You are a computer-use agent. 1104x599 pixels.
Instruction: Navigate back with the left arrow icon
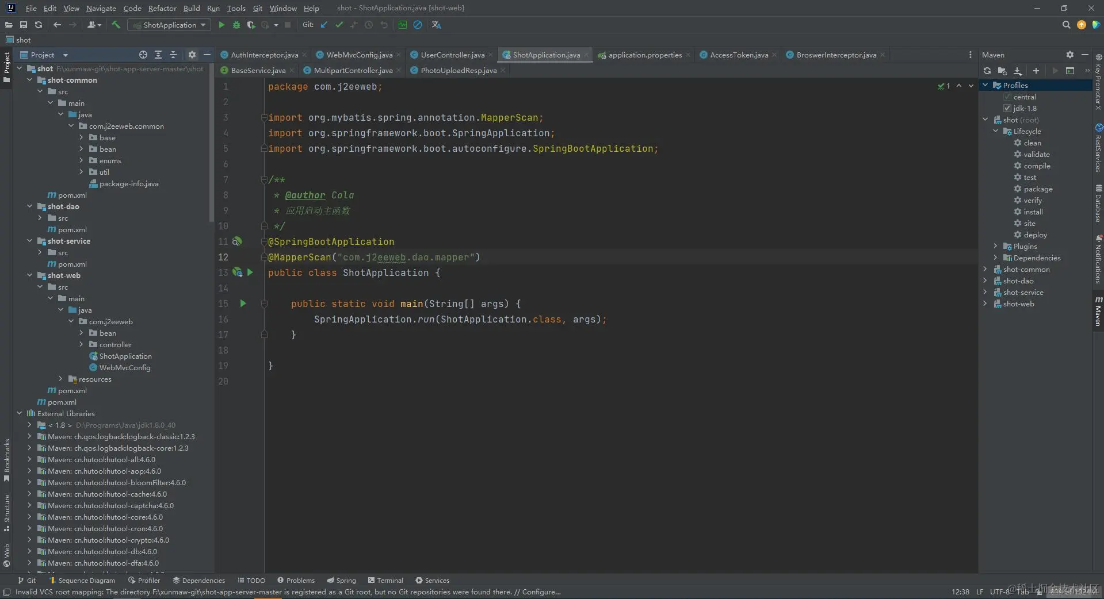[x=57, y=25]
